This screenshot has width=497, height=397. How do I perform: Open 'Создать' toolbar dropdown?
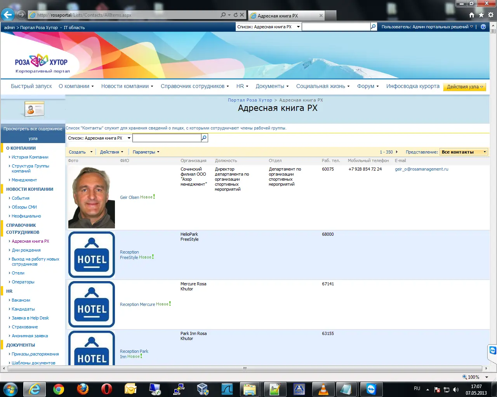(x=81, y=152)
